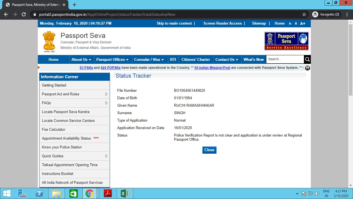This screenshot has height=199, width=353.
Task: Expand the FAQs submenu
Action: 106,103
